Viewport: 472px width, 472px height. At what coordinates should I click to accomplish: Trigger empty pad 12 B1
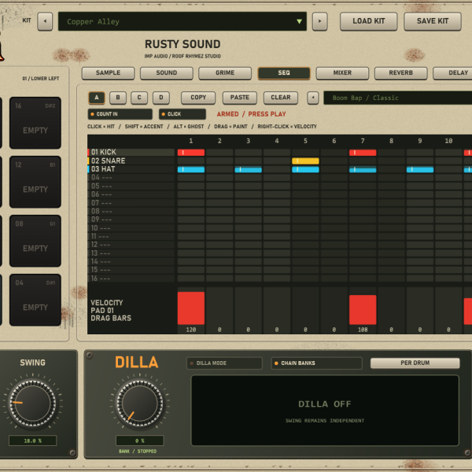35,182
